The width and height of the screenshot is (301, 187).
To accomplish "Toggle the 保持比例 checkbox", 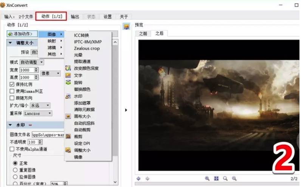I will [12, 84].
